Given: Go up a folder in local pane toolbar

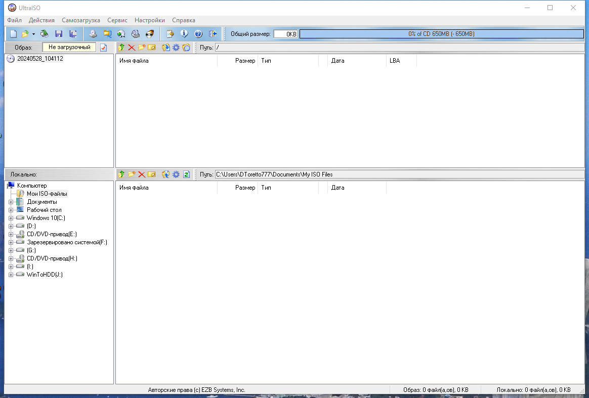Looking at the screenshot, I should click(121, 174).
